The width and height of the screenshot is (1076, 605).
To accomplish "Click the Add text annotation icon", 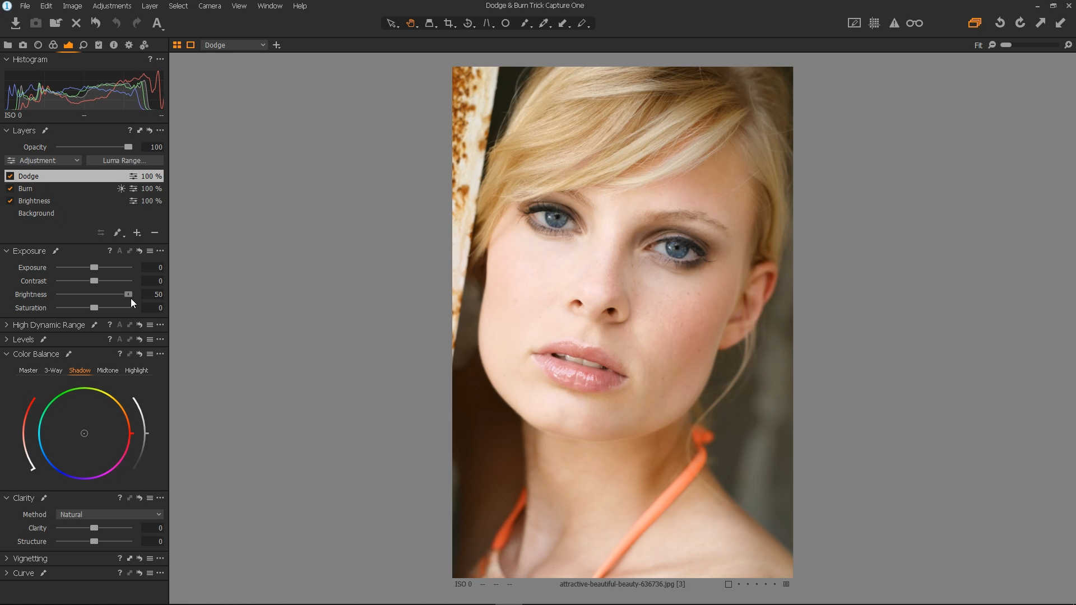I will 157,23.
